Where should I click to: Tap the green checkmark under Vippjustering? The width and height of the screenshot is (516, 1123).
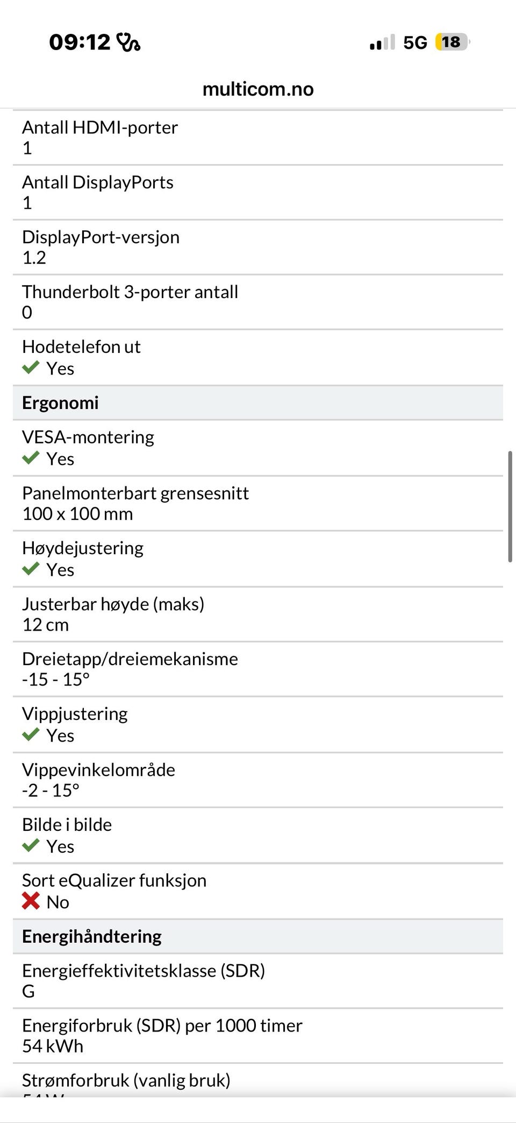(31, 734)
